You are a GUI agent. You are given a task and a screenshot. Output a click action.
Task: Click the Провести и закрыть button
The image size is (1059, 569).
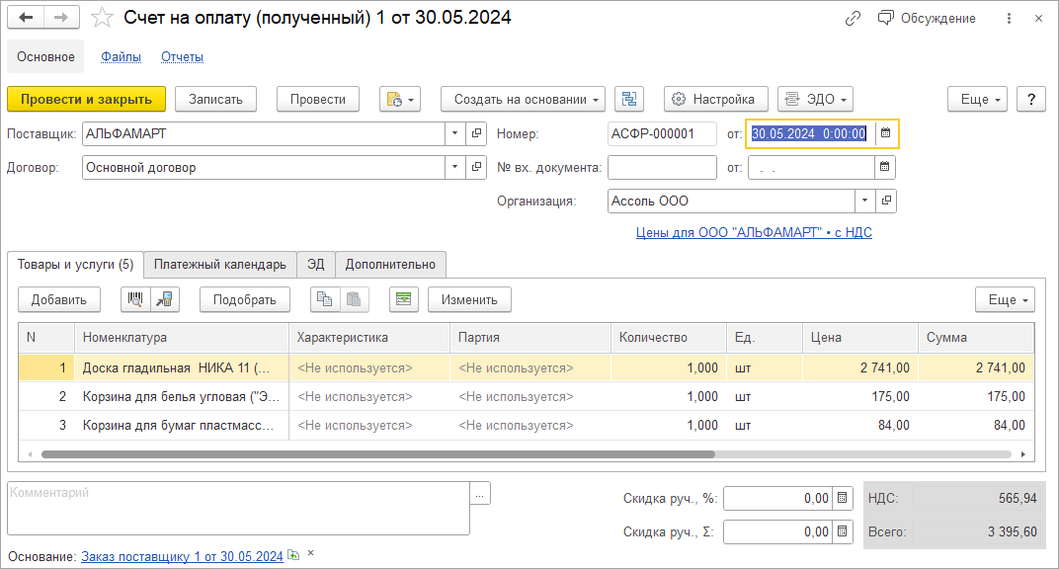(87, 99)
